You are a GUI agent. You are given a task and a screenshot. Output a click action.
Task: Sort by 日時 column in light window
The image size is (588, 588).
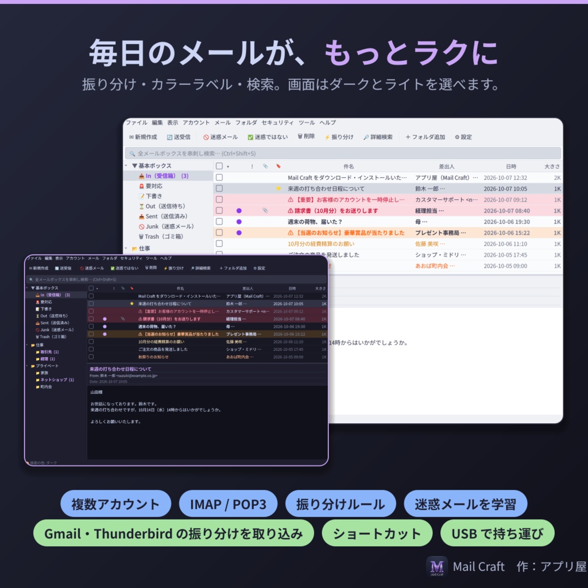tap(510, 167)
